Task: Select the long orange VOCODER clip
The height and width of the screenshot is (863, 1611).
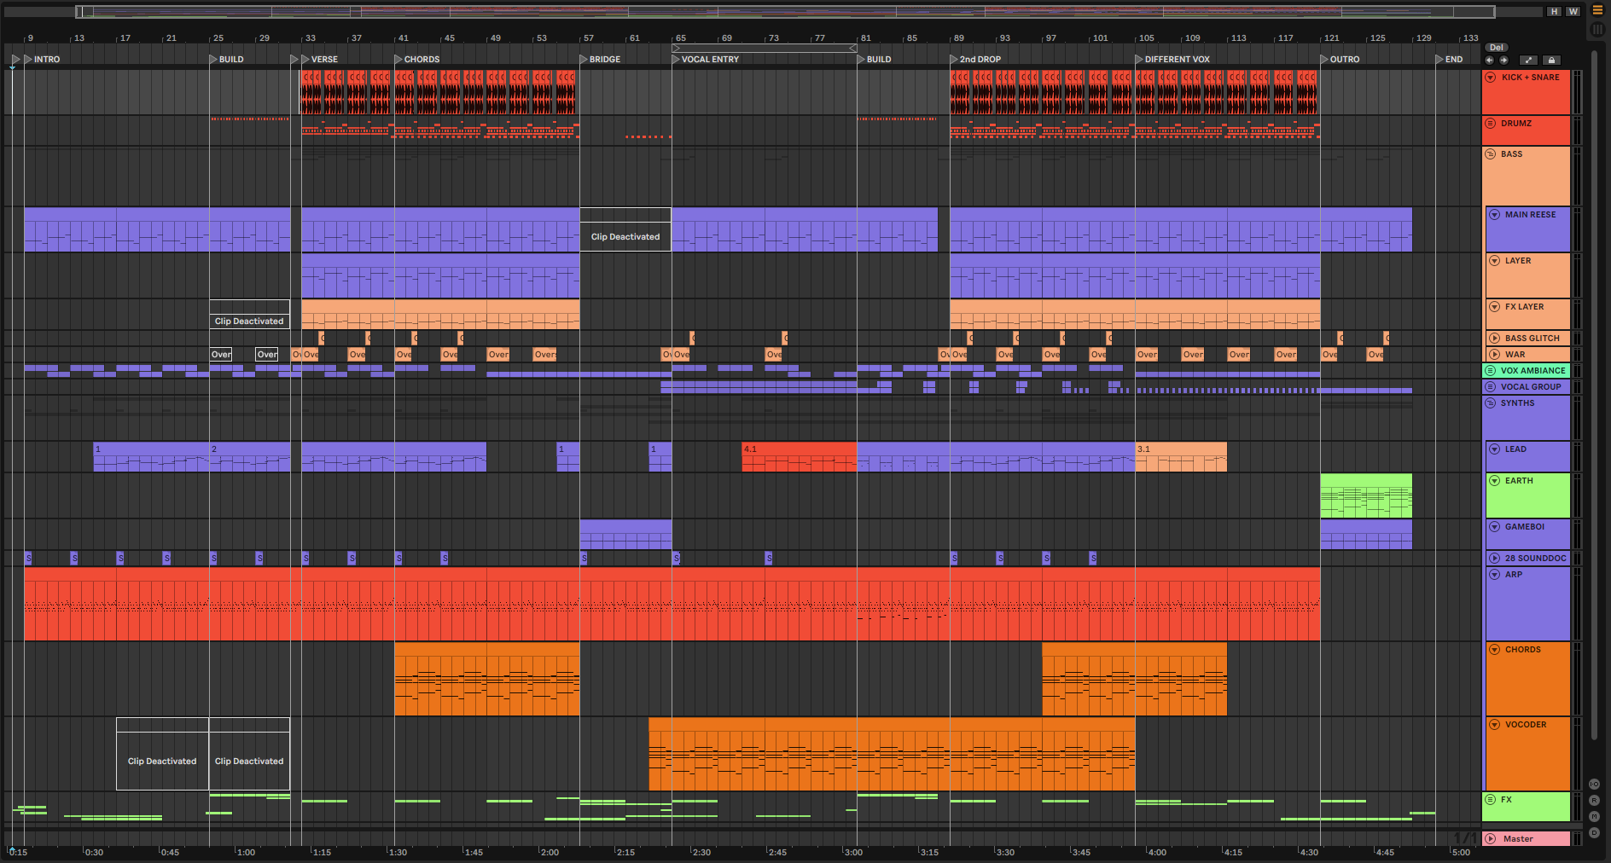Action: click(x=892, y=754)
